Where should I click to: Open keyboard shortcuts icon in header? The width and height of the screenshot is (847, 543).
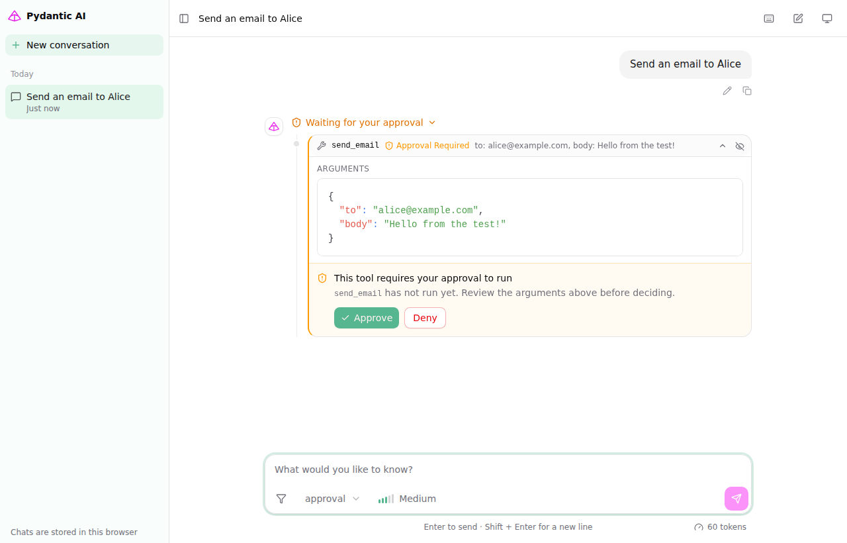769,19
